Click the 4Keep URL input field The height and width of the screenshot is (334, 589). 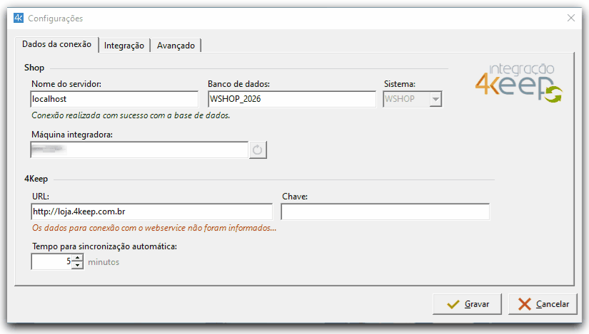(151, 212)
